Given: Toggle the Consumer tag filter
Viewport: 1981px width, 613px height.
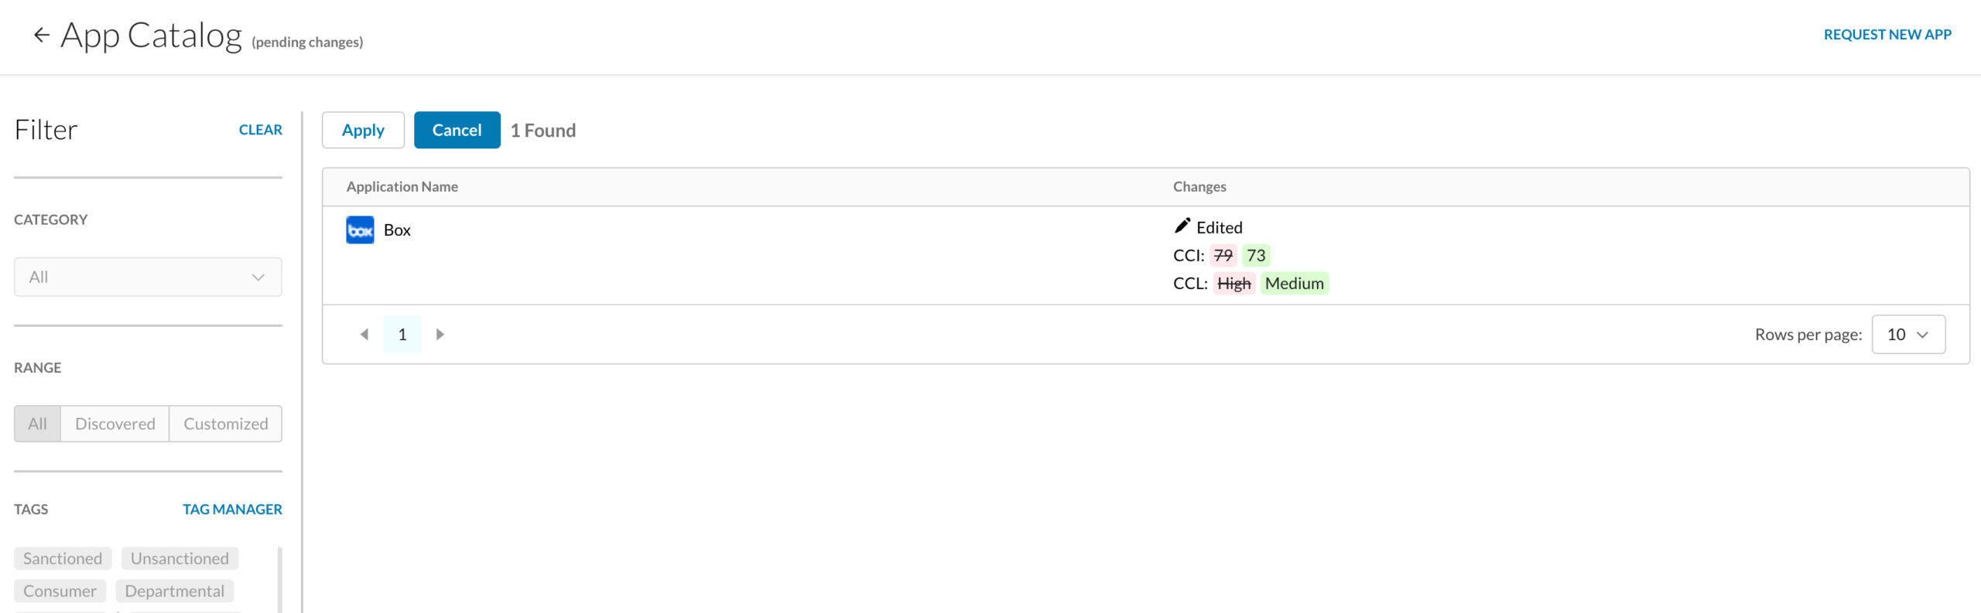Looking at the screenshot, I should click(60, 591).
